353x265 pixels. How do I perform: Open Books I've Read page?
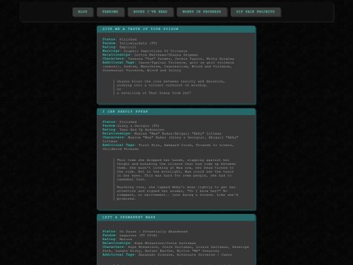(x=150, y=12)
